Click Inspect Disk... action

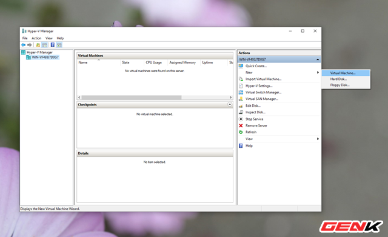click(255, 112)
